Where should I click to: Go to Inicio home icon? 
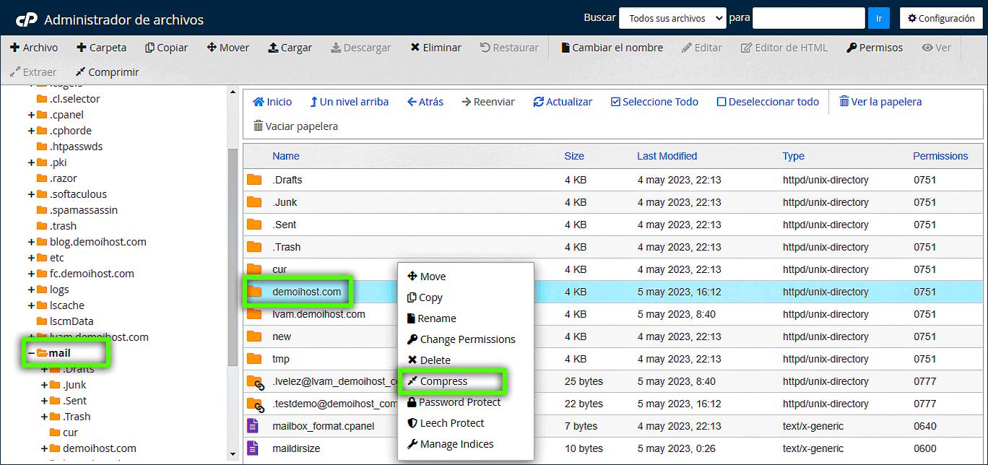(259, 102)
